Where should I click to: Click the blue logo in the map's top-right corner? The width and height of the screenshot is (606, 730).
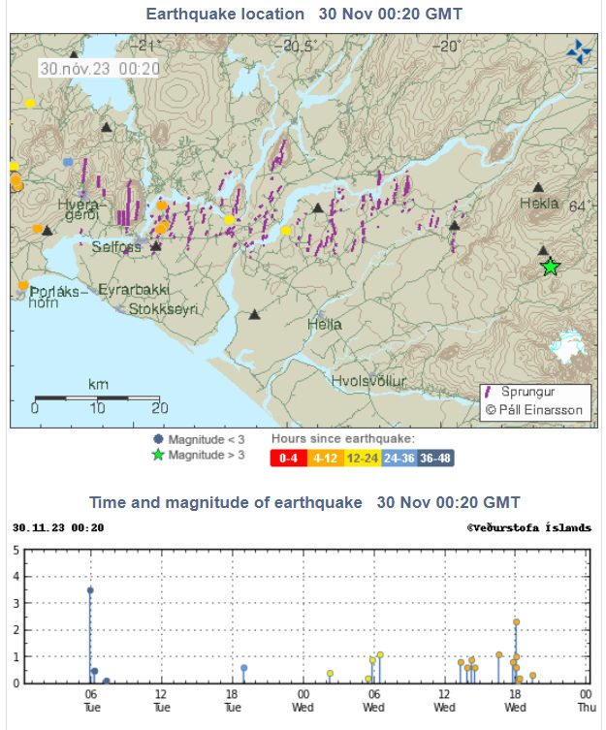pyautogui.click(x=579, y=52)
